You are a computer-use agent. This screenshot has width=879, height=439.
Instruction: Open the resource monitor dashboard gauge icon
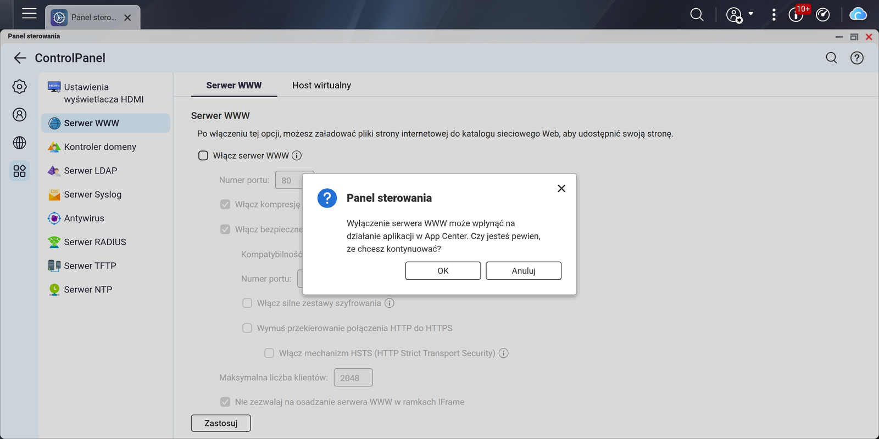point(823,15)
